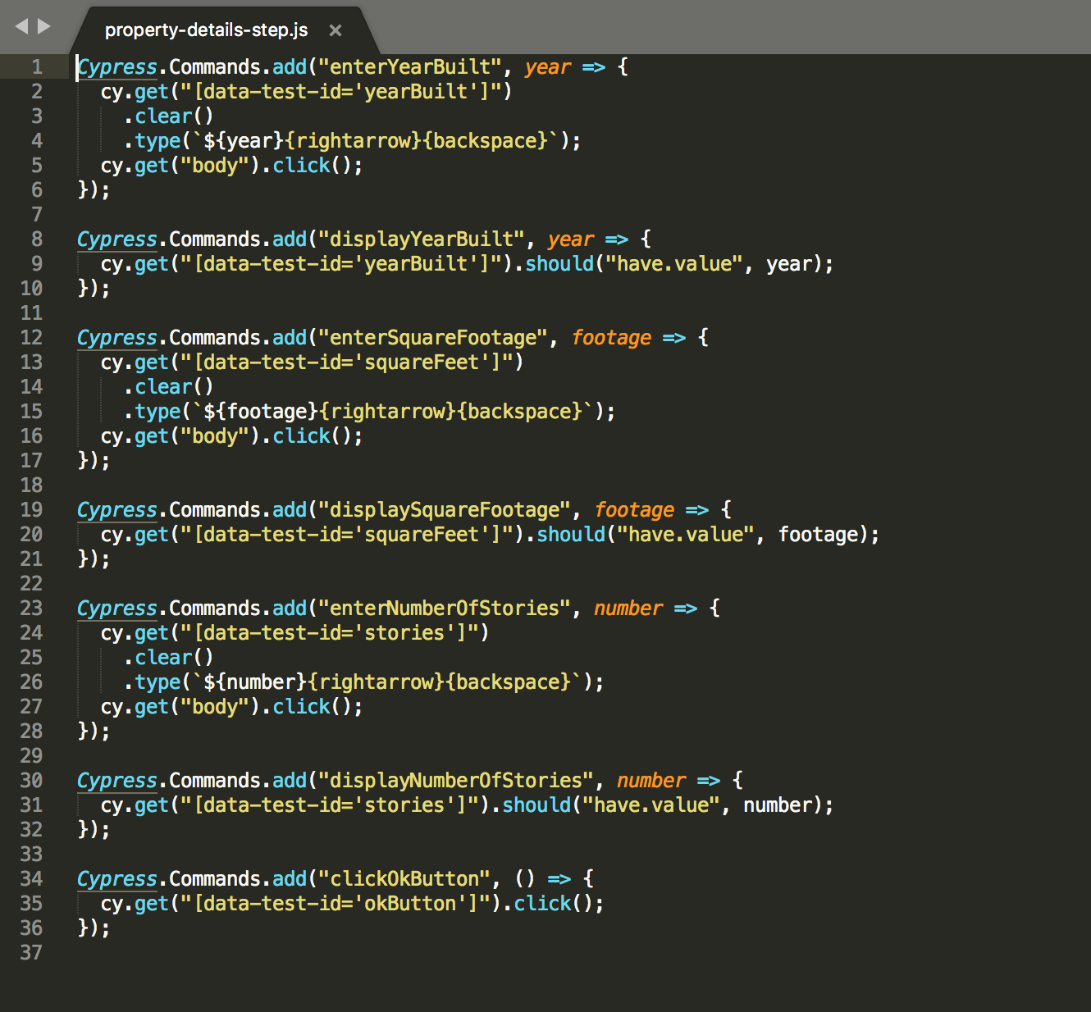
Task: Click the left tab navigation arrow
Action: (x=21, y=27)
